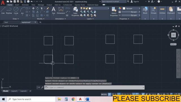The height and width of the screenshot is (102, 181).
Task: Switch to the Insert ribbon tab
Action: click(x=17, y=5)
